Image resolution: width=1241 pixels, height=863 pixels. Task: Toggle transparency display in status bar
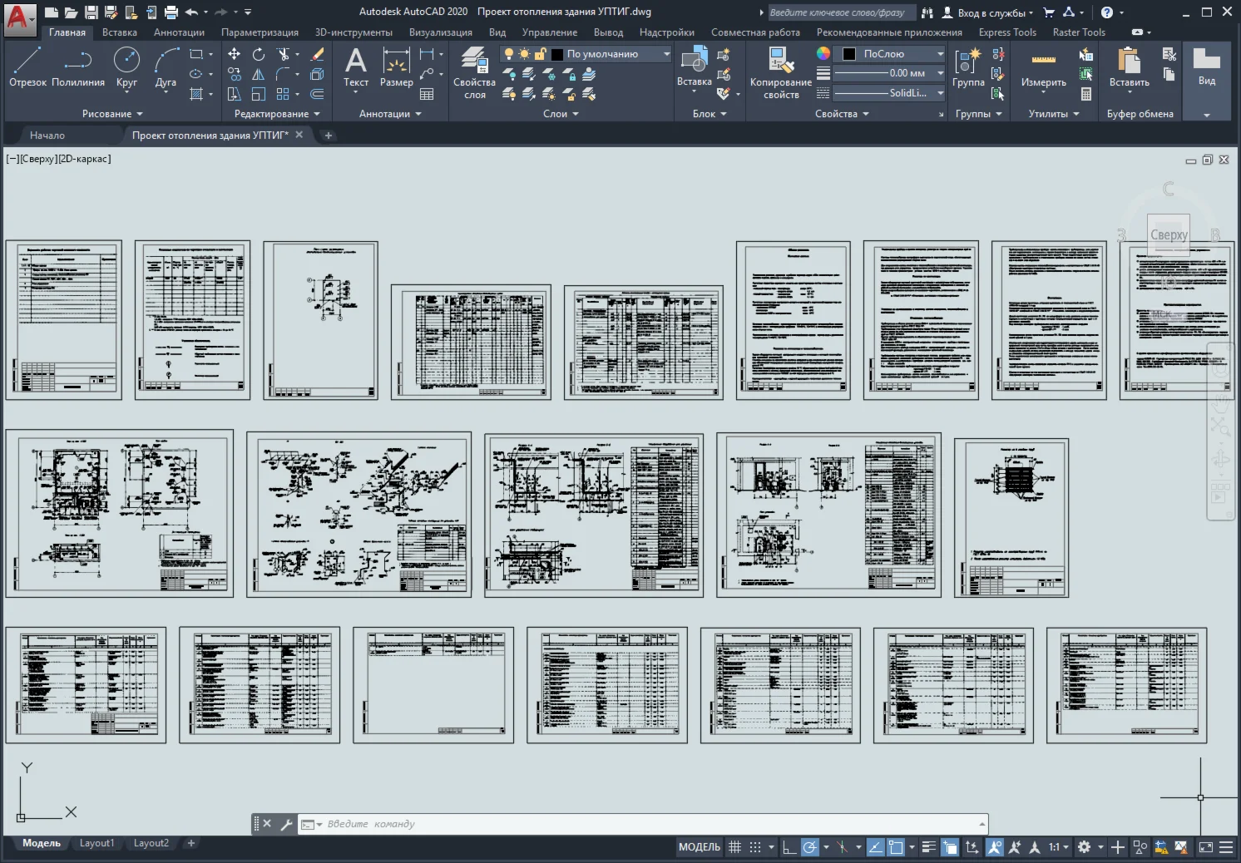[950, 847]
